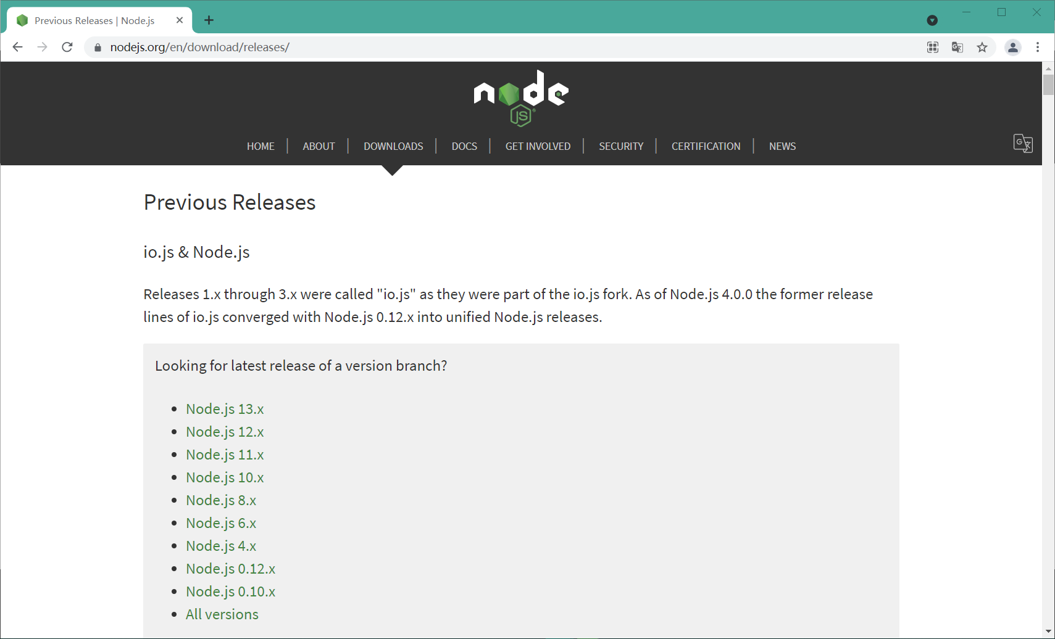Open the Node.js 0.10.x link
The image size is (1055, 639).
tap(230, 592)
